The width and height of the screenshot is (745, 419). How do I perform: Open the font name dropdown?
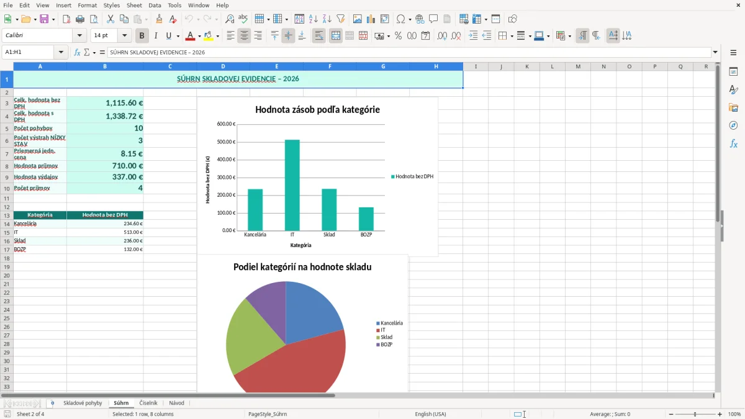tap(79, 36)
